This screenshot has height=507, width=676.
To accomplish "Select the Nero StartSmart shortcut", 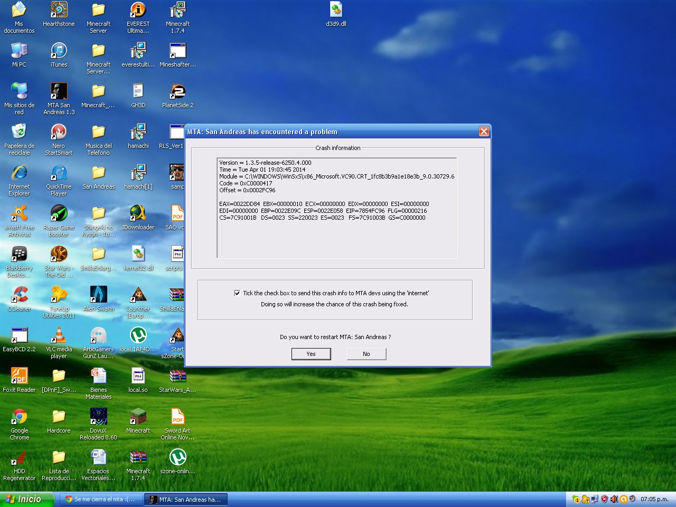I will [x=59, y=139].
